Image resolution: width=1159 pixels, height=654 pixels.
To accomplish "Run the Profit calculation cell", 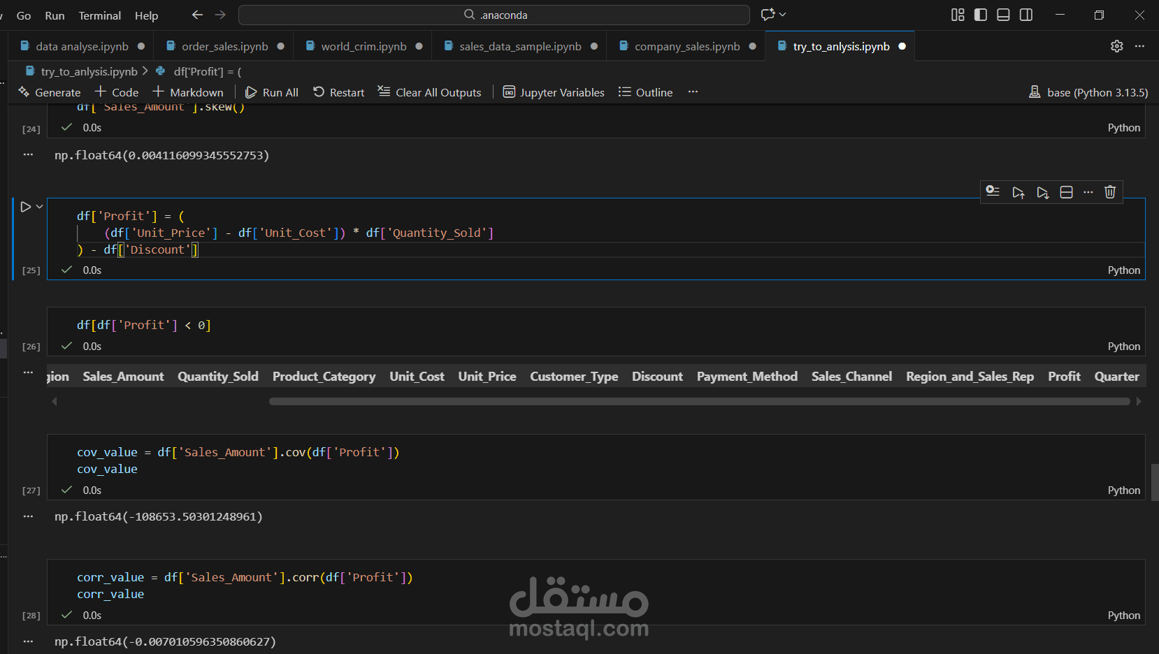I will (x=25, y=207).
